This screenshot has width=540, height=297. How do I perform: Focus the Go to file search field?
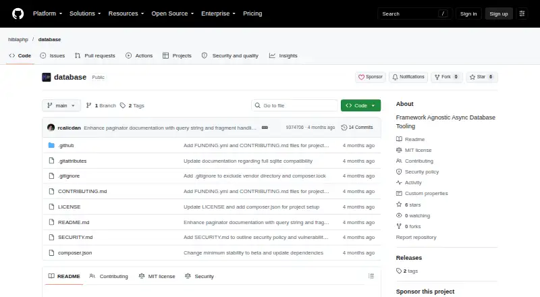[295, 105]
